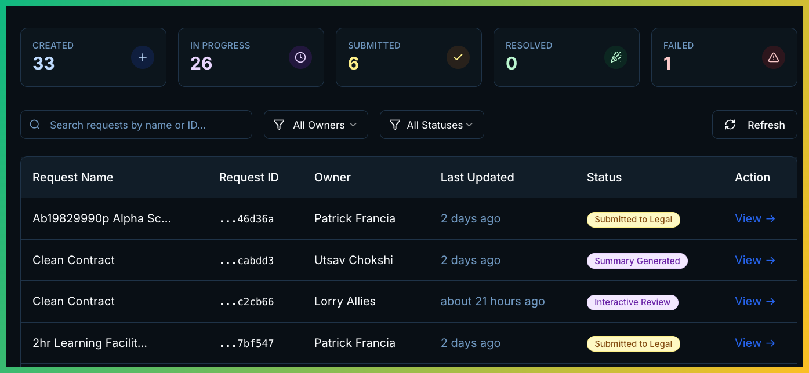Click the plus icon on the Created card
Image resolution: width=809 pixels, height=373 pixels.
point(143,57)
